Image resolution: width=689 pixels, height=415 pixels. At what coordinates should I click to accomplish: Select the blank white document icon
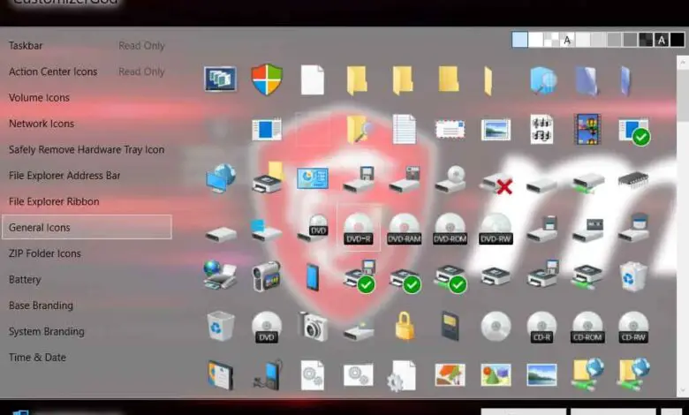[313, 79]
